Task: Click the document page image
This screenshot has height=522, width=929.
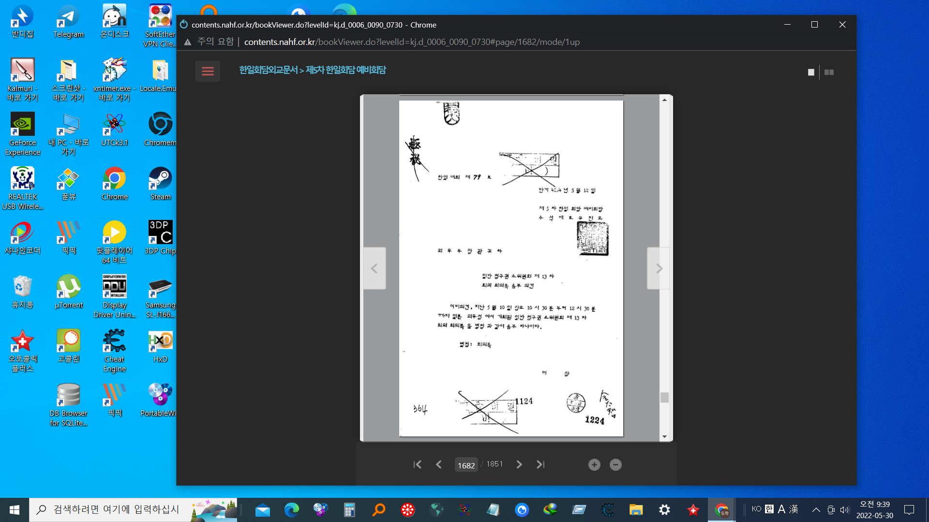Action: 511,268
